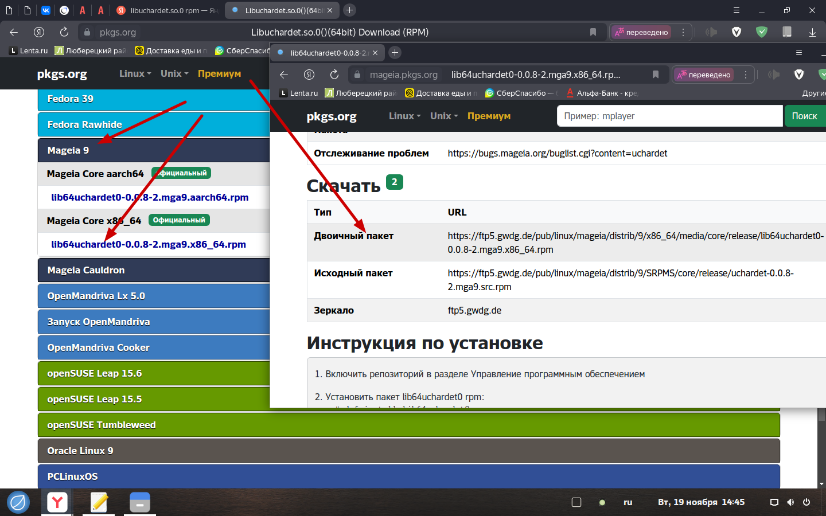Image resolution: width=826 pixels, height=516 pixels.
Task: Click the pkgs.org logo in the front window
Action: 332,116
